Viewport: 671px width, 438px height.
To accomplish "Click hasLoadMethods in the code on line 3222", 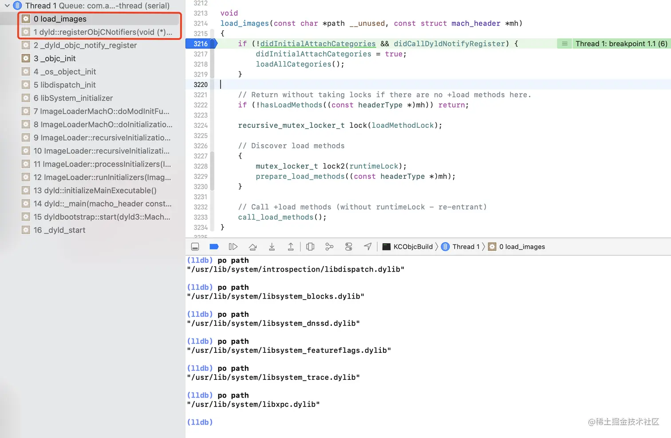I will (x=291, y=105).
